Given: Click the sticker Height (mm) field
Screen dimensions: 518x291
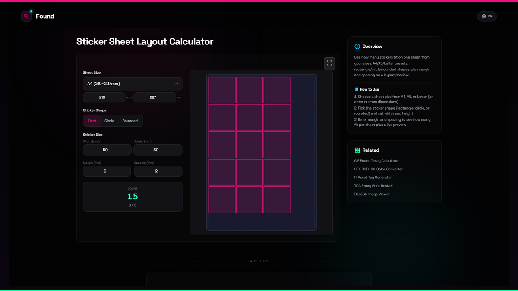Looking at the screenshot, I should (158, 150).
